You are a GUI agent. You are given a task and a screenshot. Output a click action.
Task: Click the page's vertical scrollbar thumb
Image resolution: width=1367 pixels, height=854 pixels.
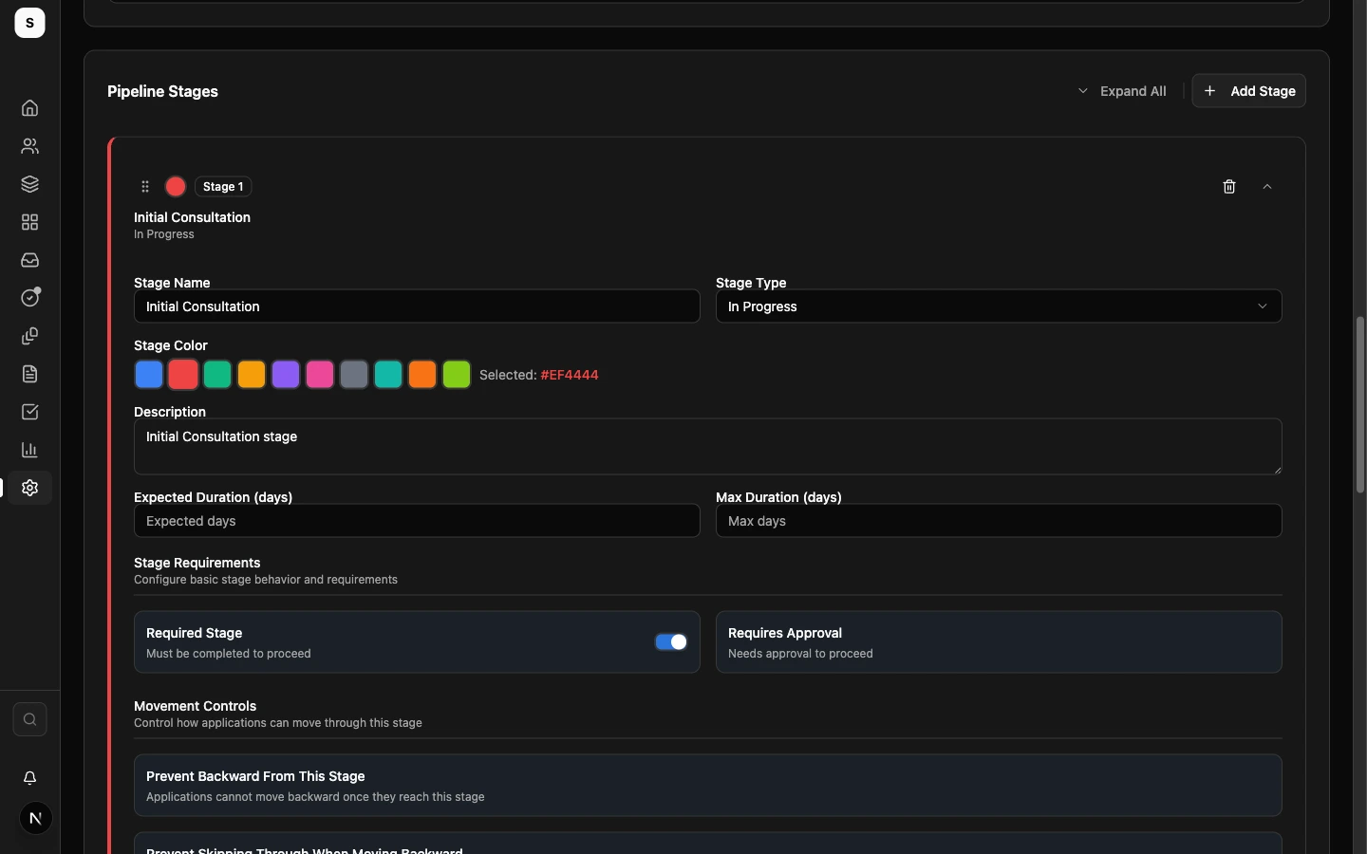(x=1359, y=405)
